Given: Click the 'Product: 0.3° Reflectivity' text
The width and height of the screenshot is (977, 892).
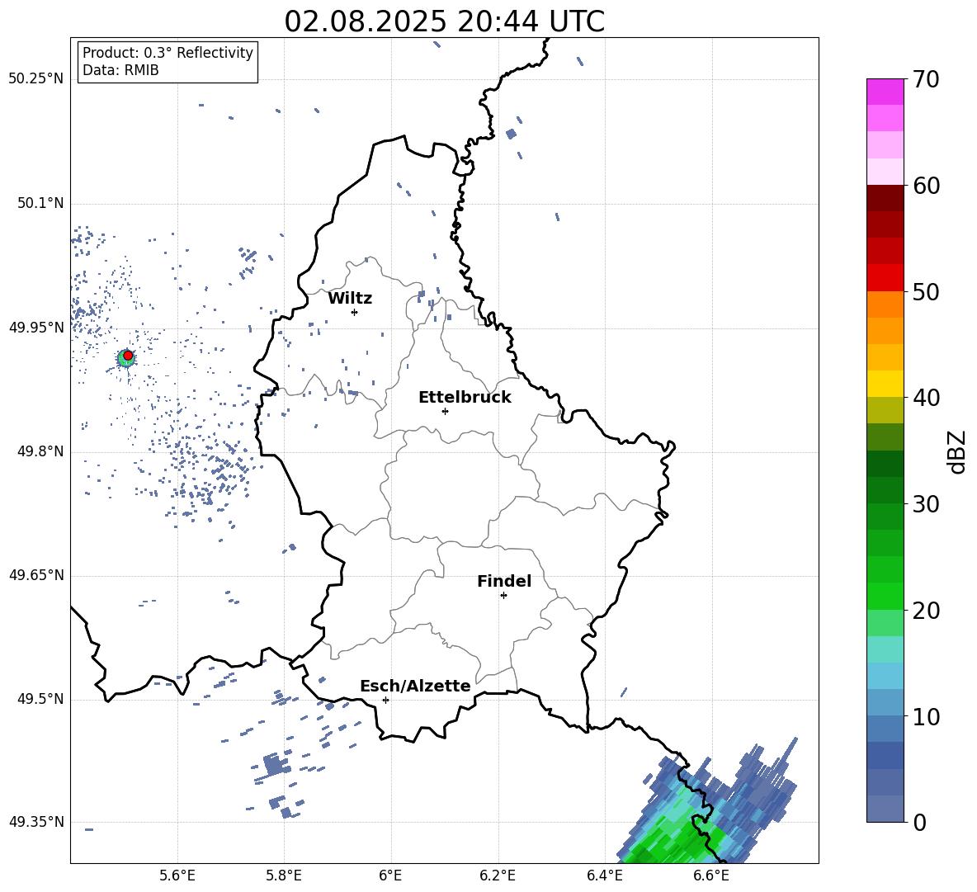Looking at the screenshot, I should coord(168,53).
